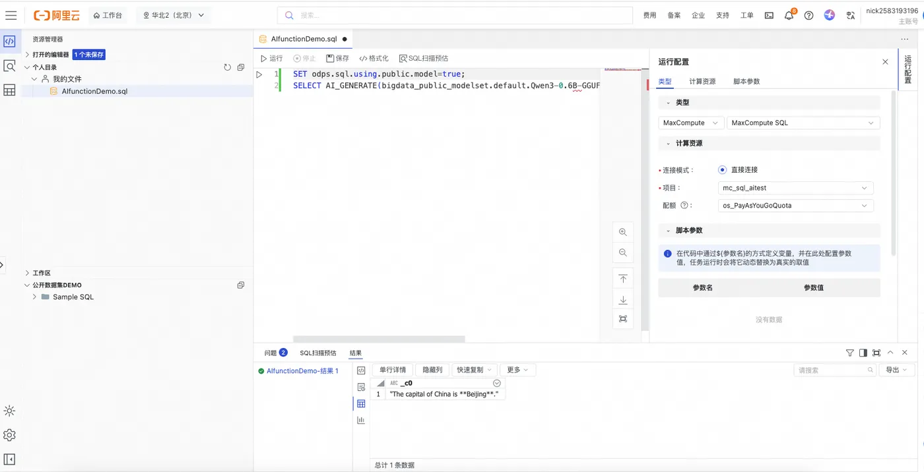This screenshot has width=924, height=472.
Task: Toggle the theme sun icon at bottom left
Action: tap(9, 410)
